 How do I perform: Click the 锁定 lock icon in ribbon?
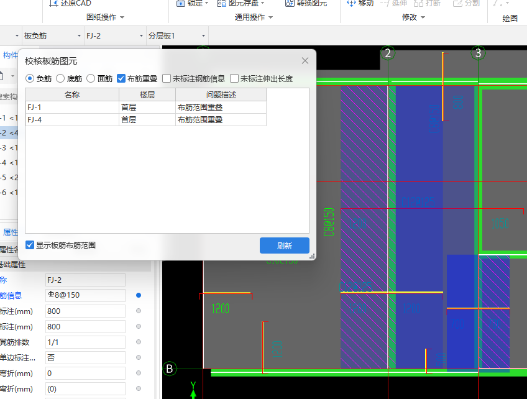pos(181,3)
